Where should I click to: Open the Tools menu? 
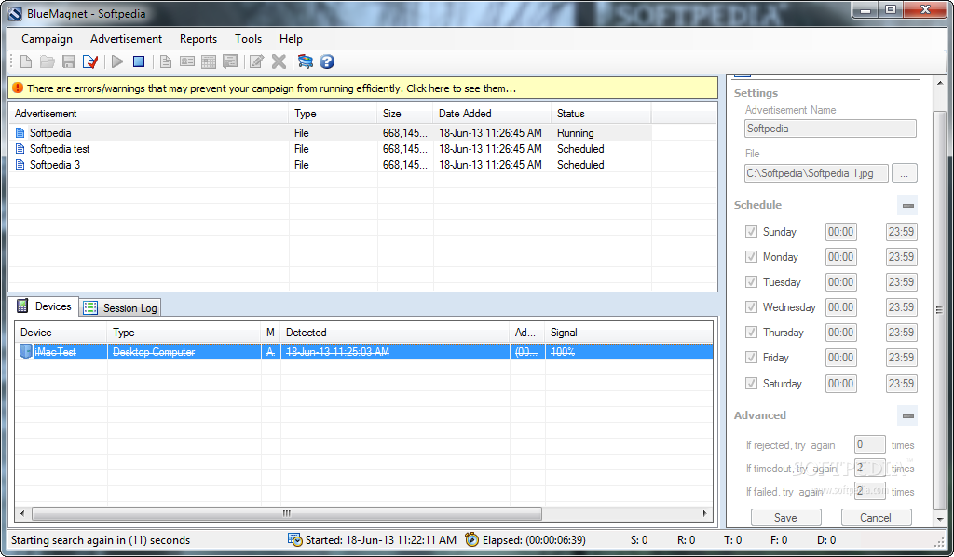[248, 39]
